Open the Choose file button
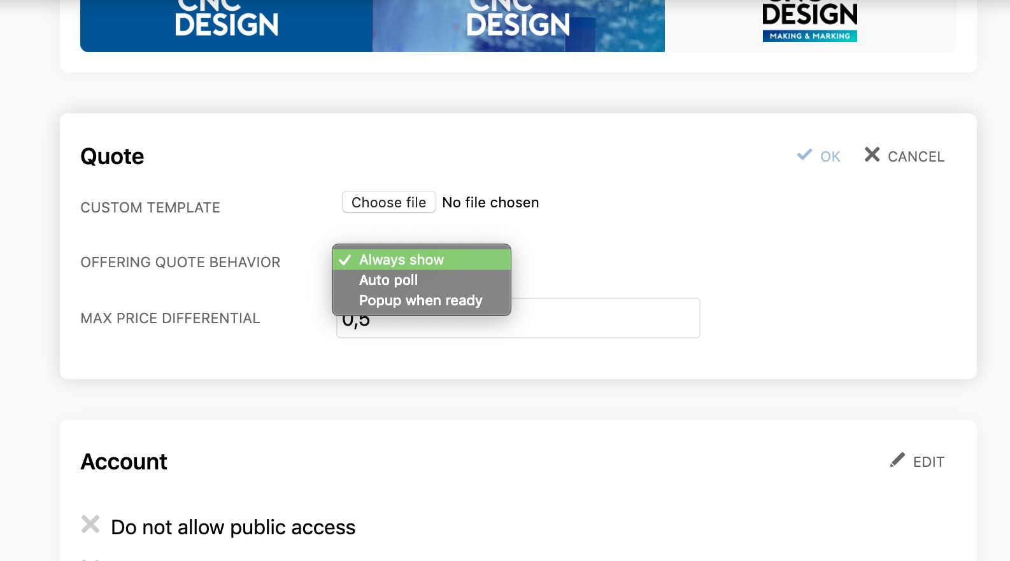Image resolution: width=1010 pixels, height=561 pixels. coord(389,202)
